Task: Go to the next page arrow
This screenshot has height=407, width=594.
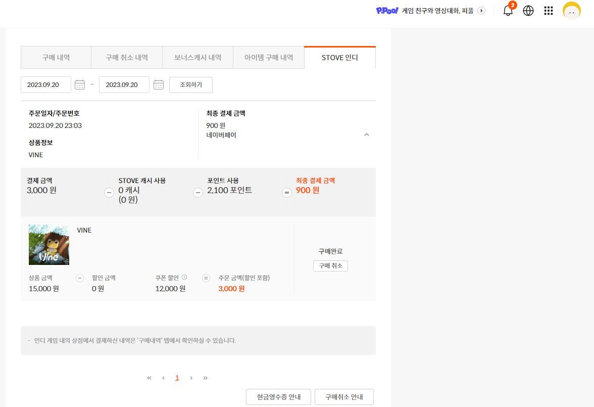Action: tap(191, 378)
